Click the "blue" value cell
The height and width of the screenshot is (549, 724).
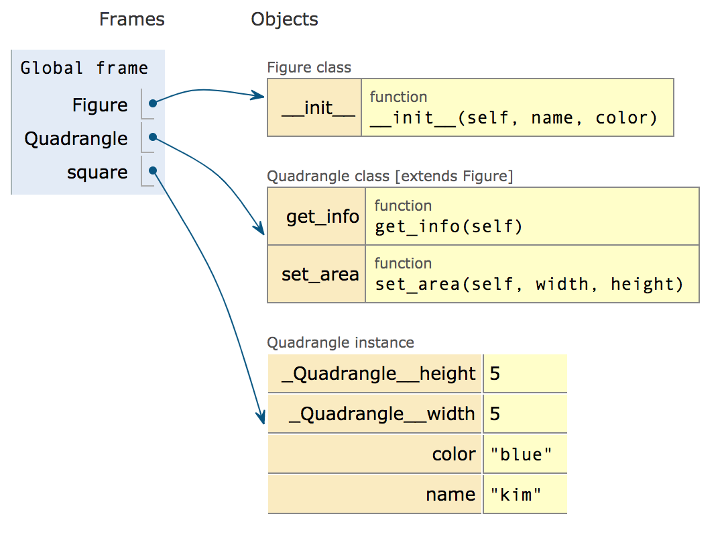[525, 454]
